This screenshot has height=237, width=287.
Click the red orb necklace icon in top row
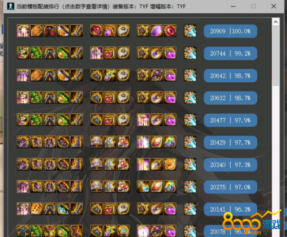[x=97, y=31]
